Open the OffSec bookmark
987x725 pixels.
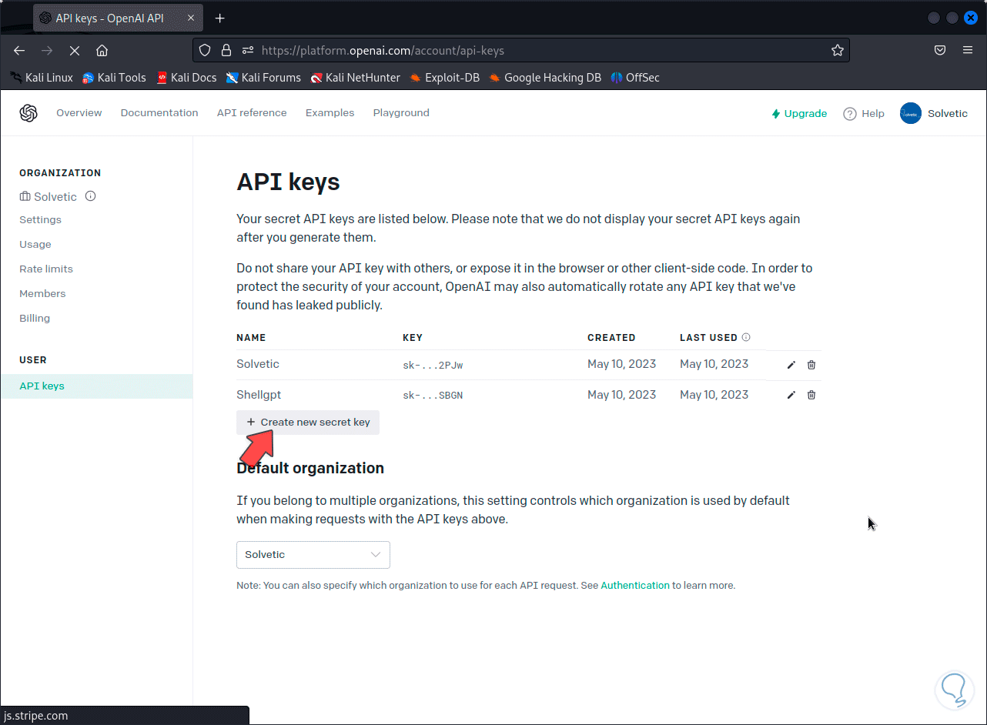click(635, 78)
